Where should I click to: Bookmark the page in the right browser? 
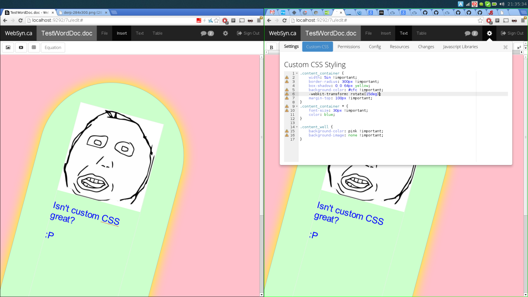pyautogui.click(x=480, y=20)
